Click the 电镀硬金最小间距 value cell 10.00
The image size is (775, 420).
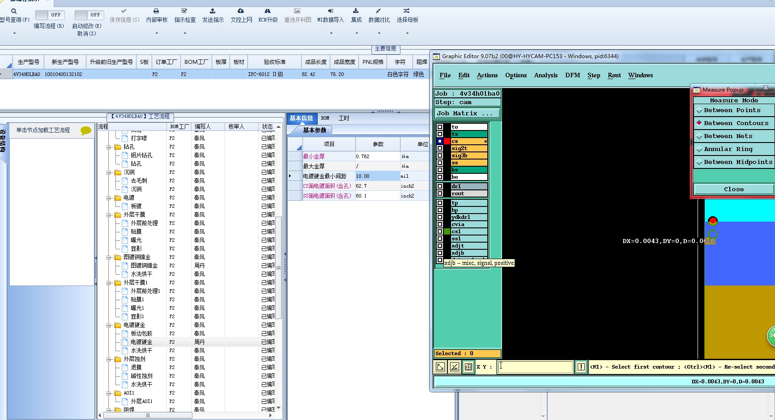377,176
